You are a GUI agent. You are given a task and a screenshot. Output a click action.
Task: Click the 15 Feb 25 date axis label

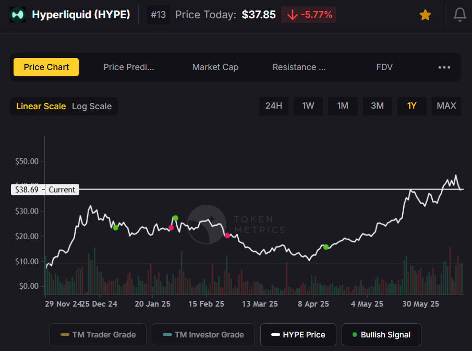click(206, 303)
